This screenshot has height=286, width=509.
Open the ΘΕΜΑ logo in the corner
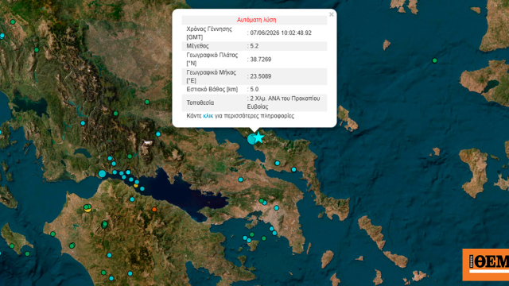pos(486,265)
